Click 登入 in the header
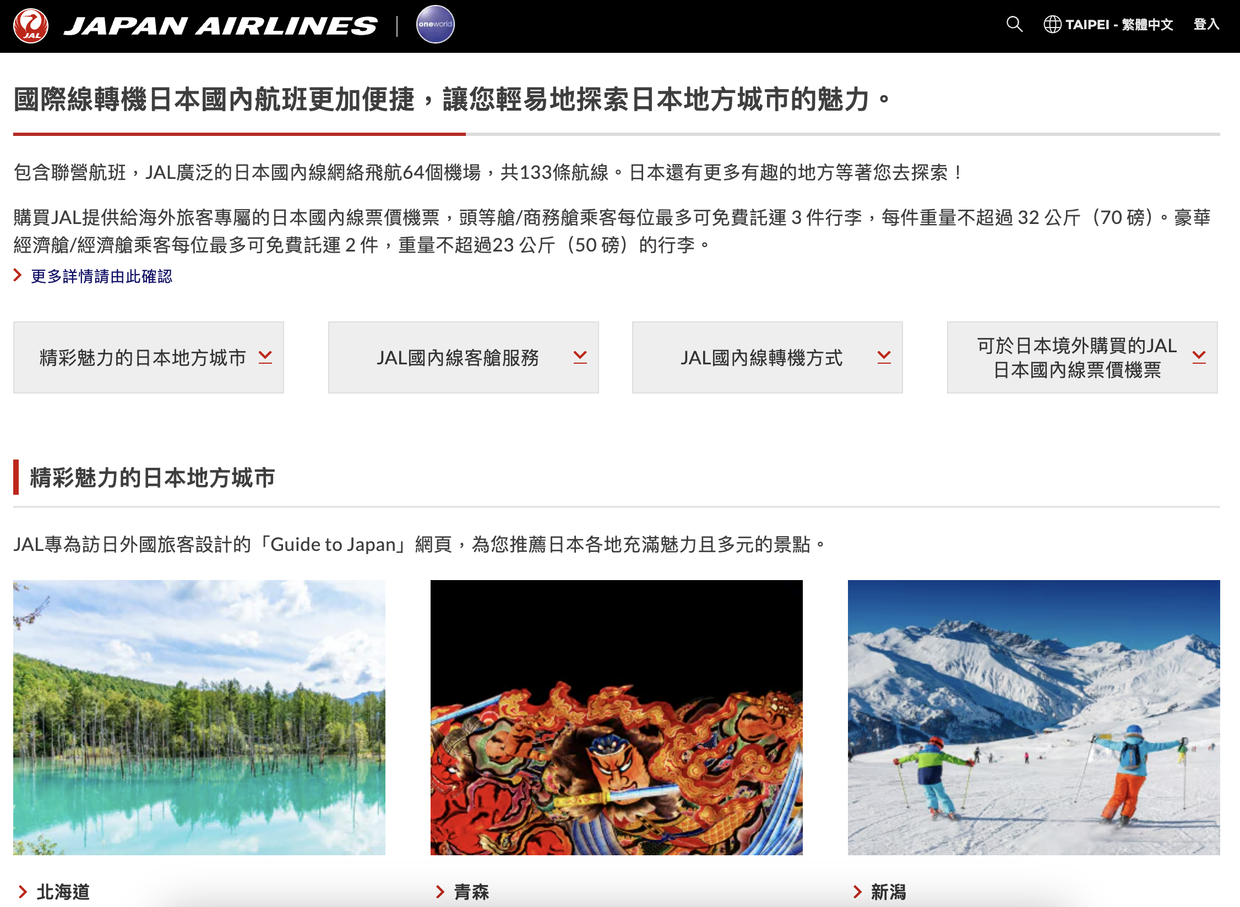The image size is (1240, 907). [x=1206, y=24]
